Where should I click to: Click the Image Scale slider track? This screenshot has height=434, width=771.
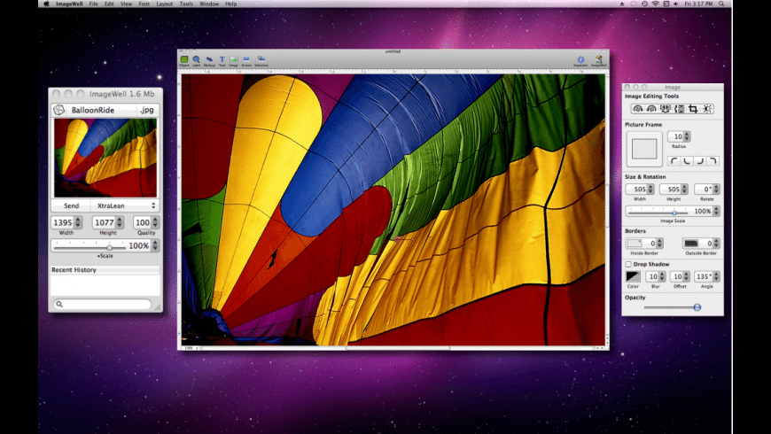click(658, 212)
